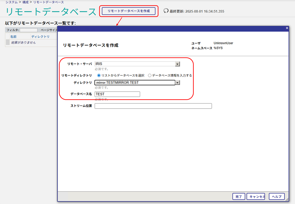Viewport: 295px width, 204px height.
Task: Sort by the 名前 column header
Action: [13, 37]
